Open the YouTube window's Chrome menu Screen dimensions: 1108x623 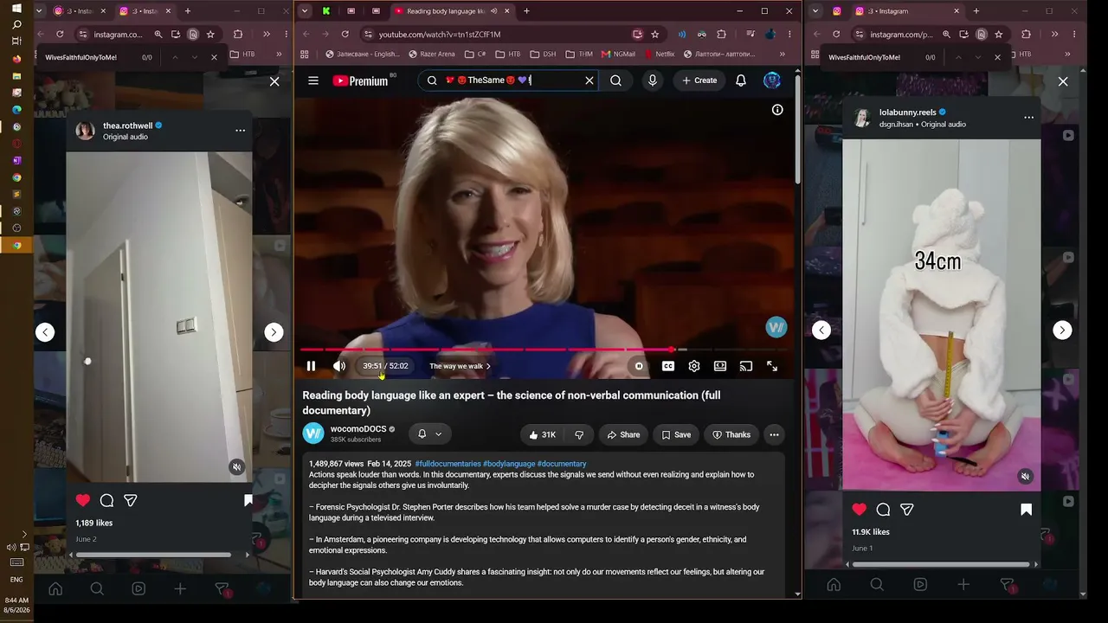tap(790, 35)
